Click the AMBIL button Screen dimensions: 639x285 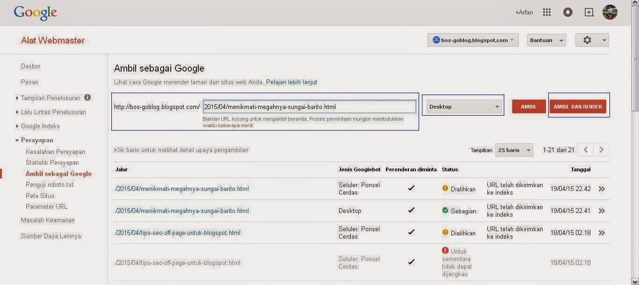pyautogui.click(x=529, y=107)
